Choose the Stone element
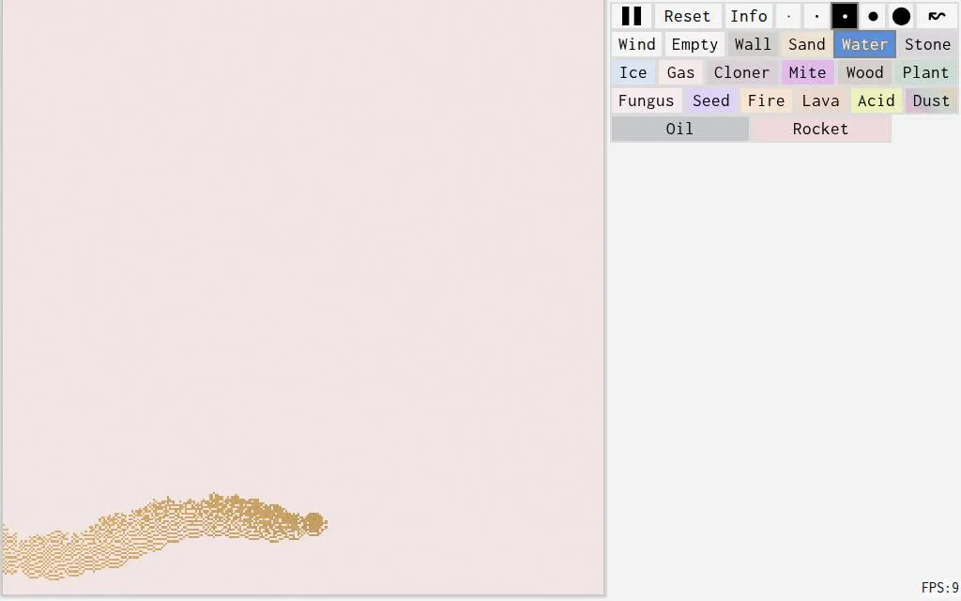The height and width of the screenshot is (601, 961). point(927,44)
